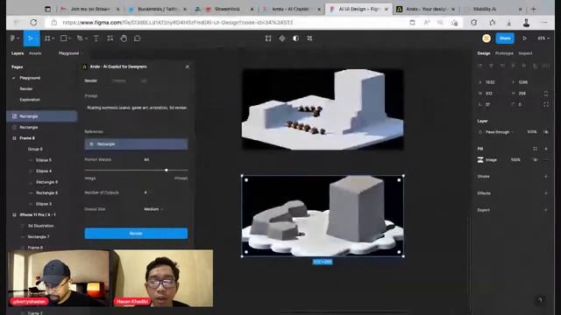Toggle independent corners icon
This screenshot has height=315, width=561.
(x=546, y=105)
